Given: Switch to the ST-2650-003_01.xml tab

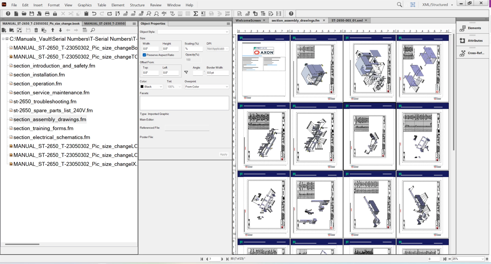Looking at the screenshot, I should 347,20.
